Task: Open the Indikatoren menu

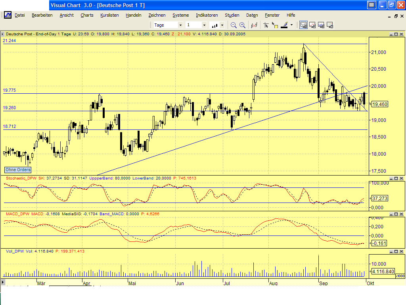Action: [207, 15]
